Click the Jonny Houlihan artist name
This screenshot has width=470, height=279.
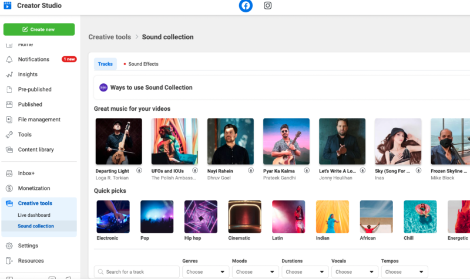click(x=335, y=178)
